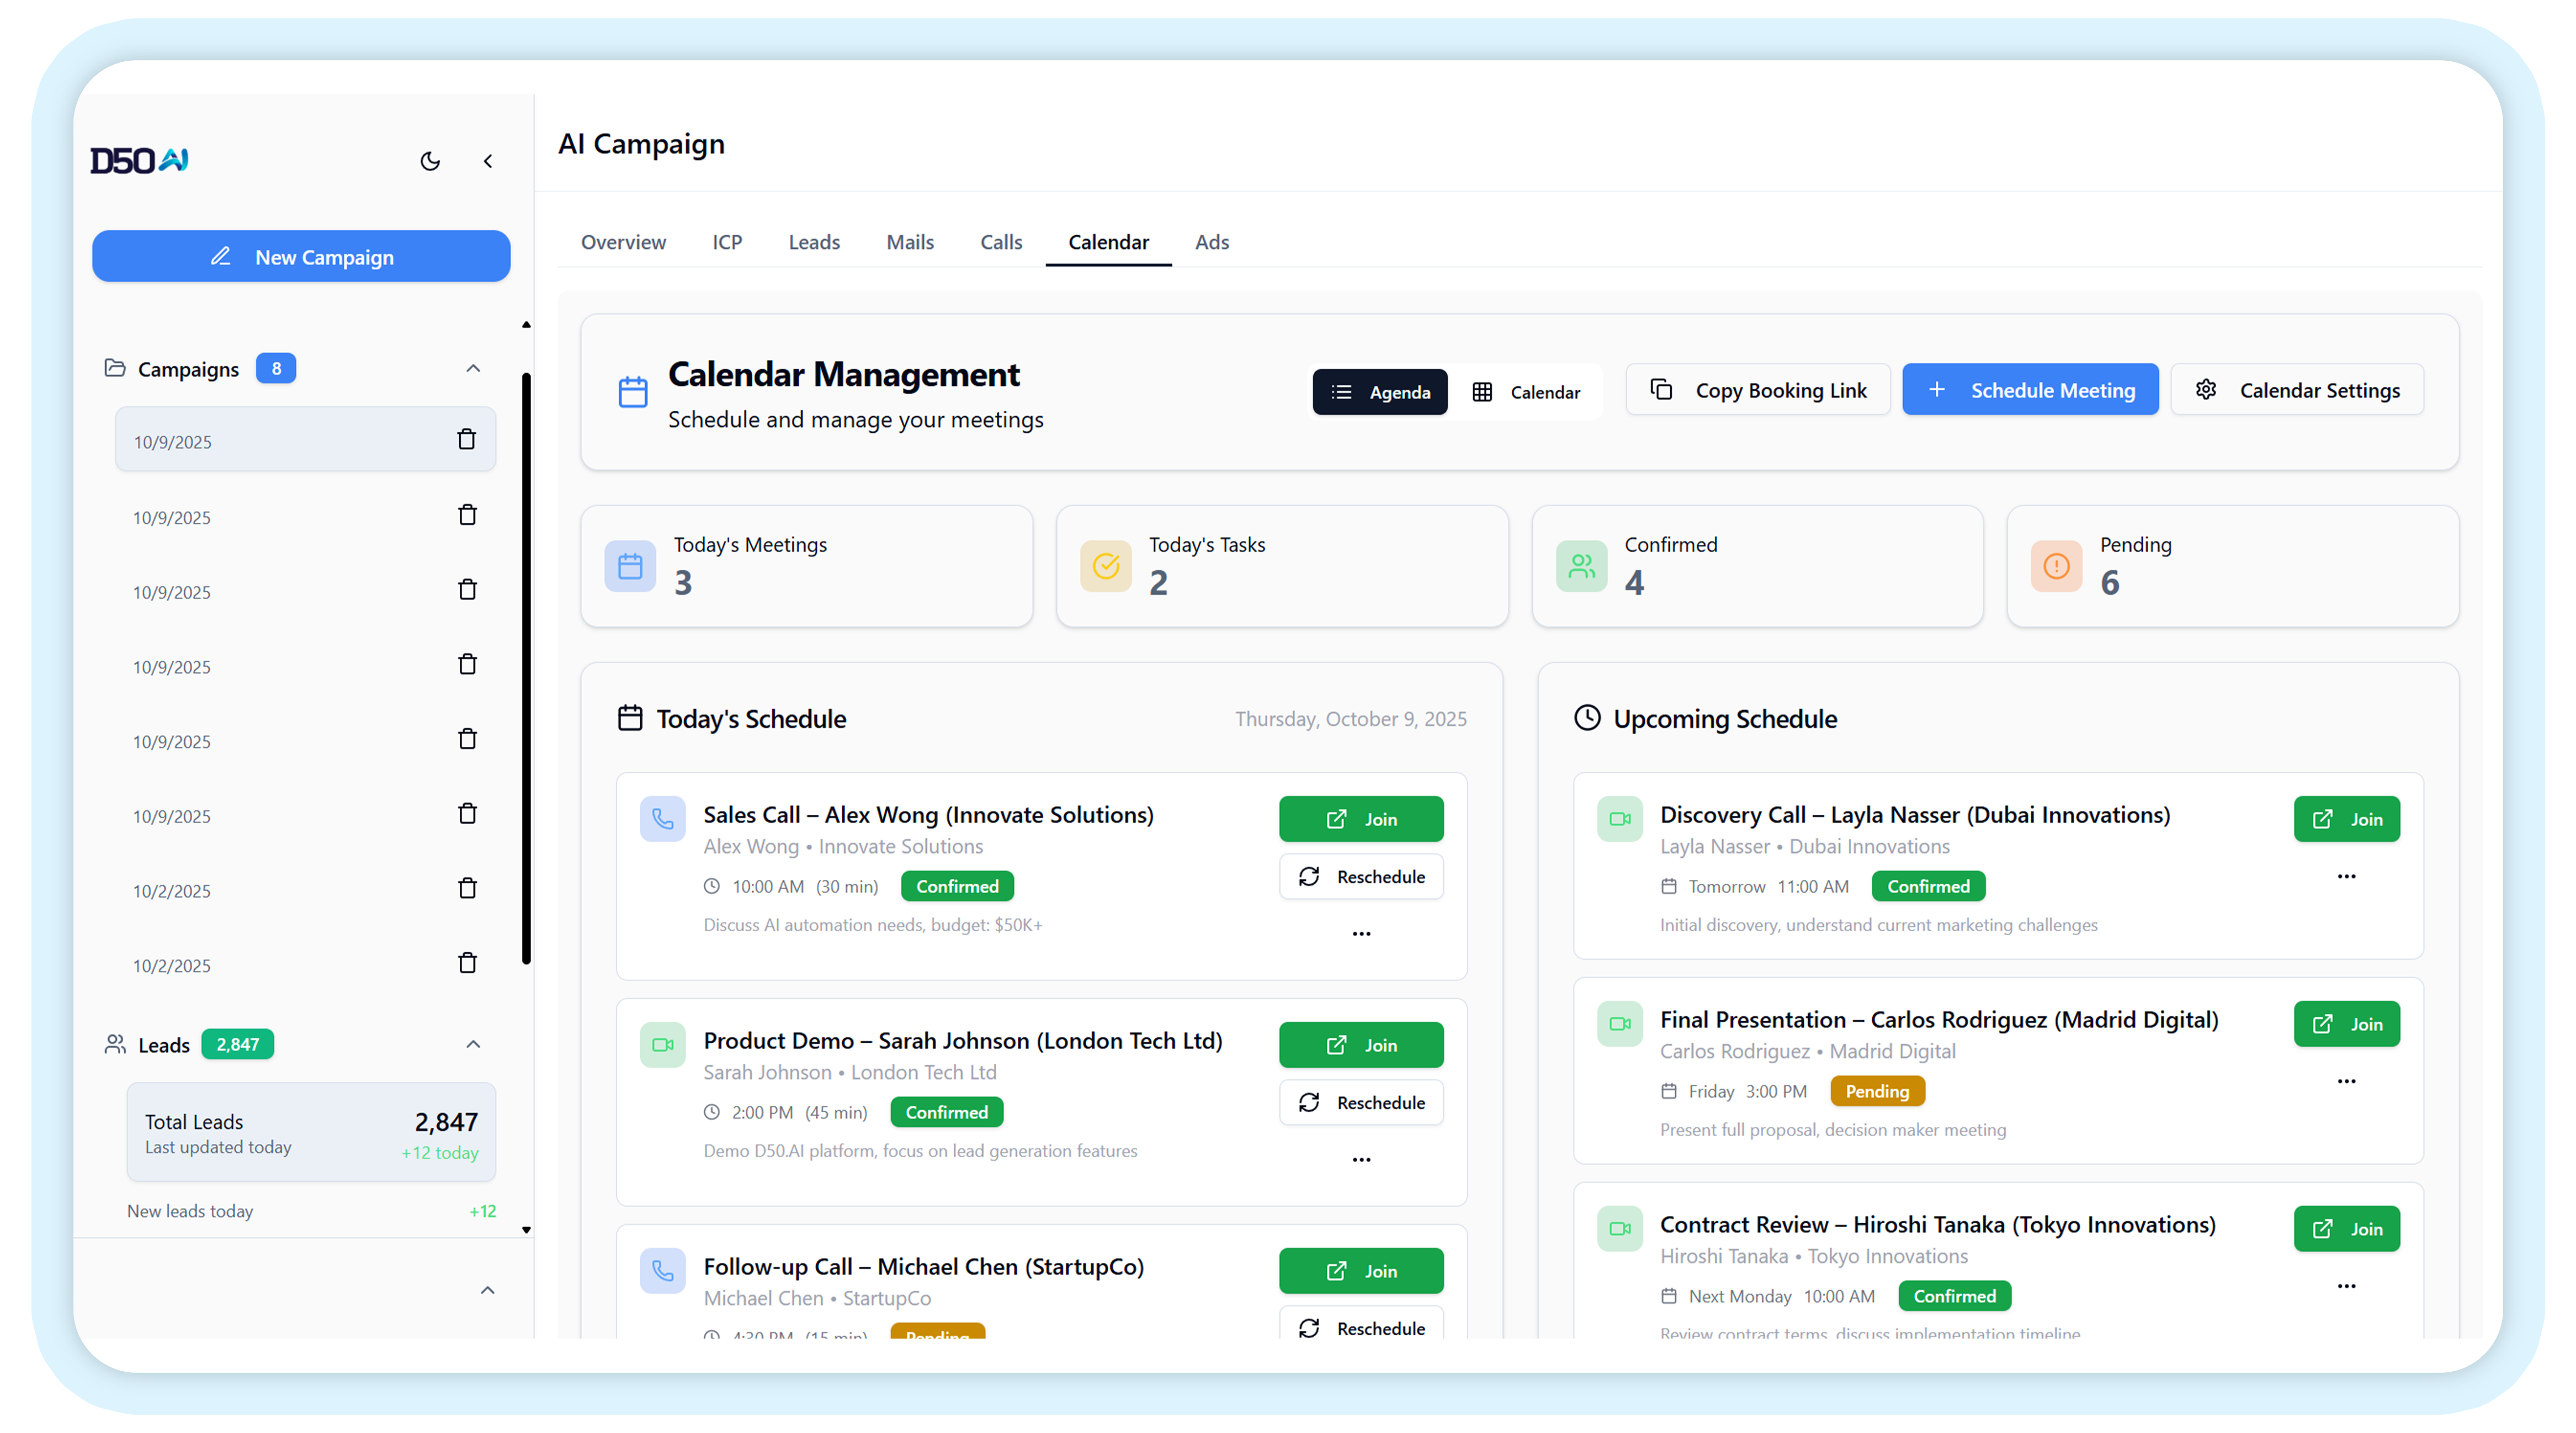
Task: Collapse the Leads section chevron
Action: pos(473,1044)
